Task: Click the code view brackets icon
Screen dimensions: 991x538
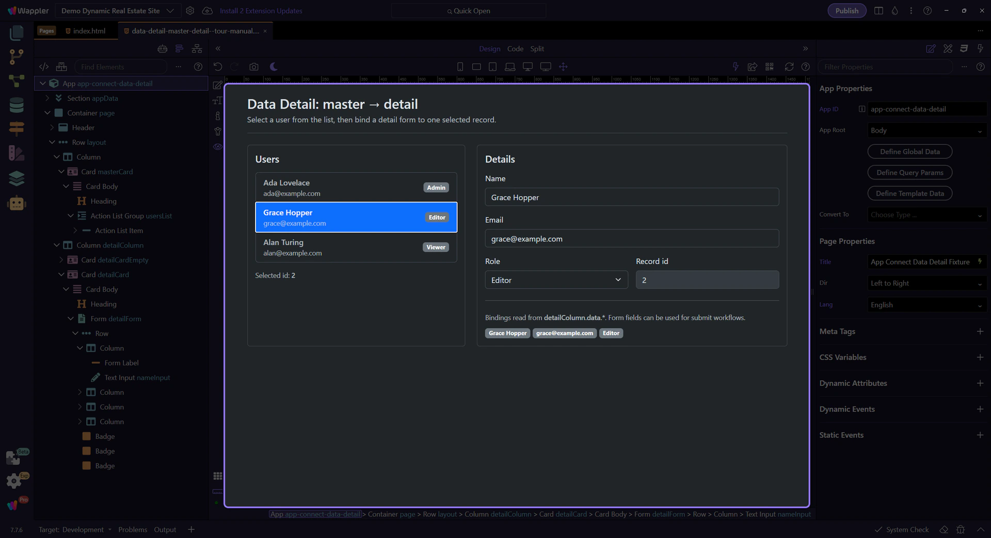Action: 44,67
